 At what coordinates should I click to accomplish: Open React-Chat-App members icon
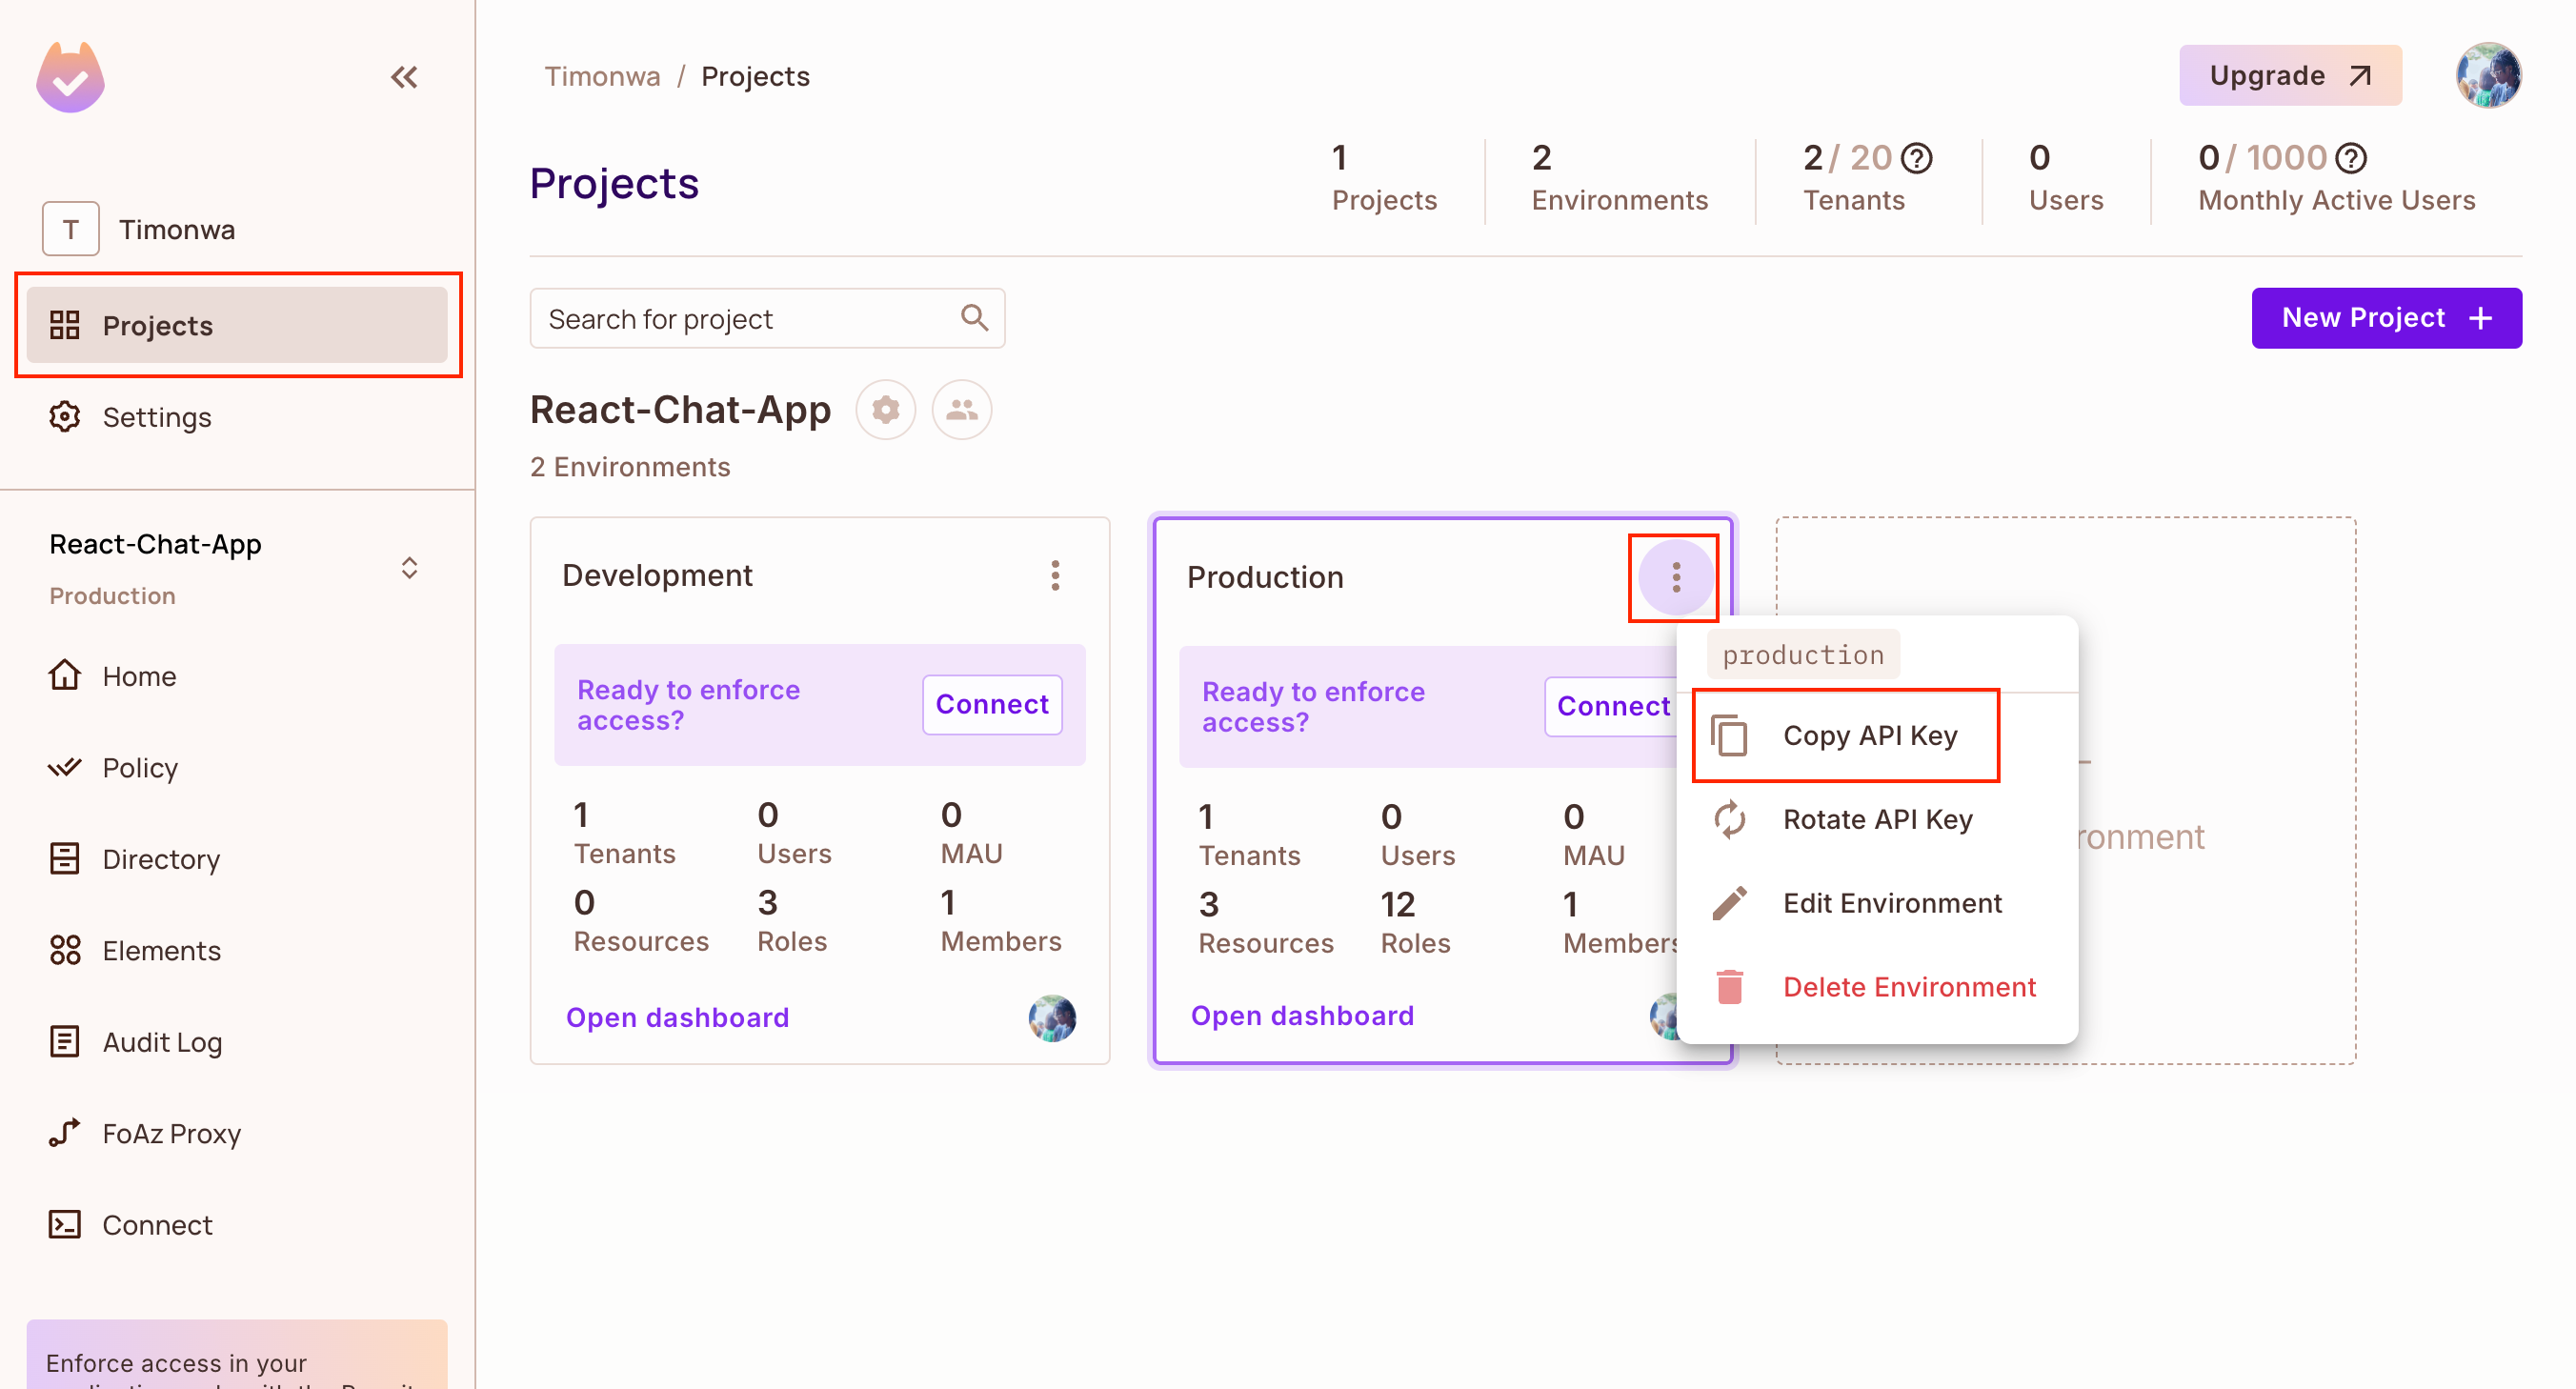[961, 410]
